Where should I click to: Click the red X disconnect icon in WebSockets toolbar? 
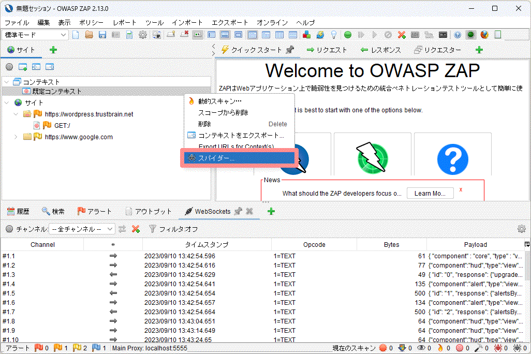tap(136, 229)
